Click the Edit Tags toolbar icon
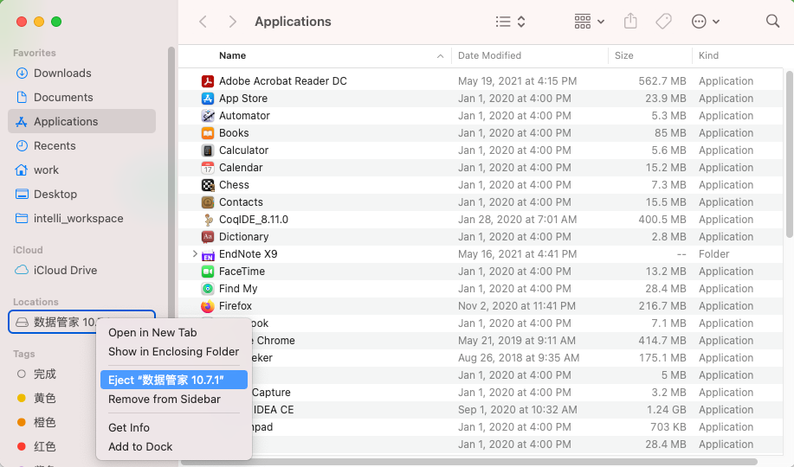Screen dimensions: 794x467 click(x=663, y=22)
